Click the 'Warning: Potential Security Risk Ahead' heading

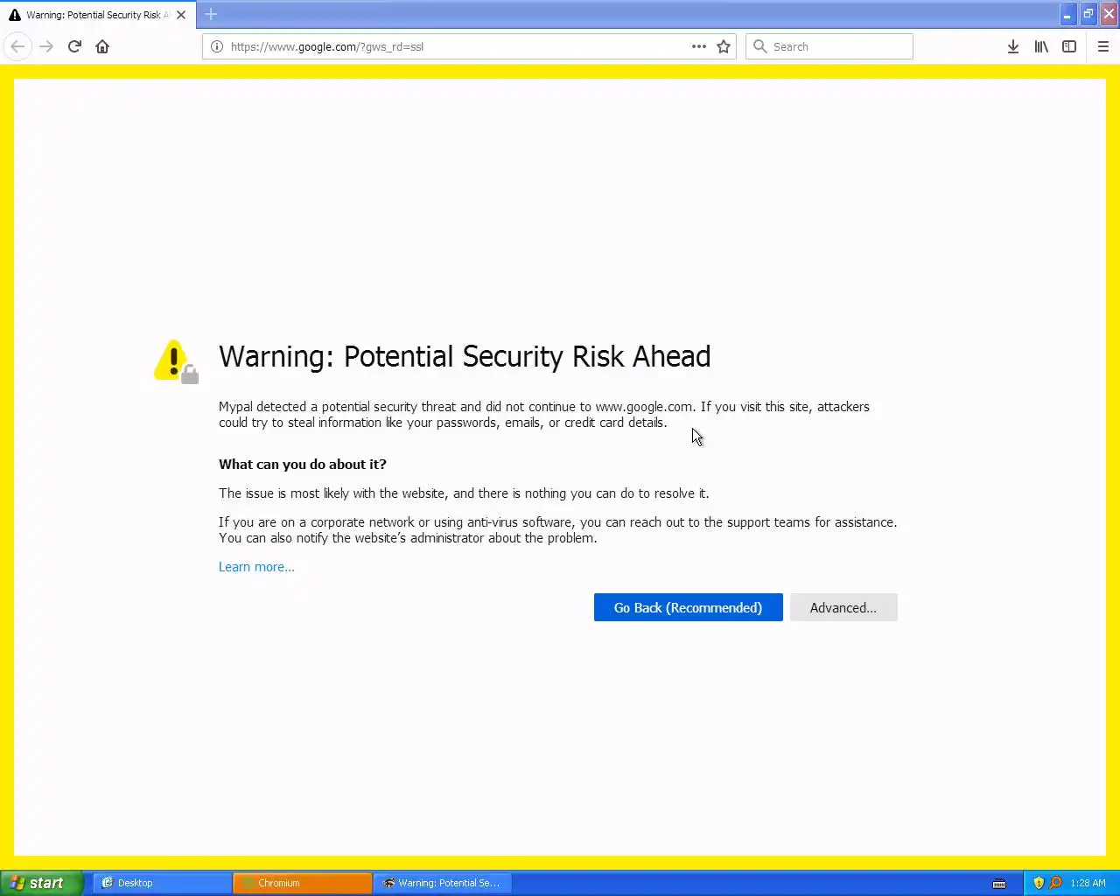[465, 356]
